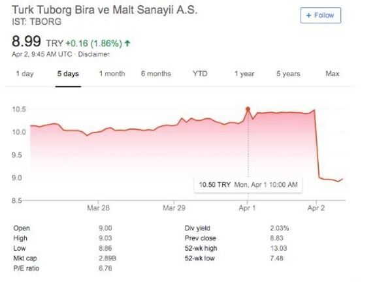
Task: Select the Max range tab
Action: tap(332, 74)
